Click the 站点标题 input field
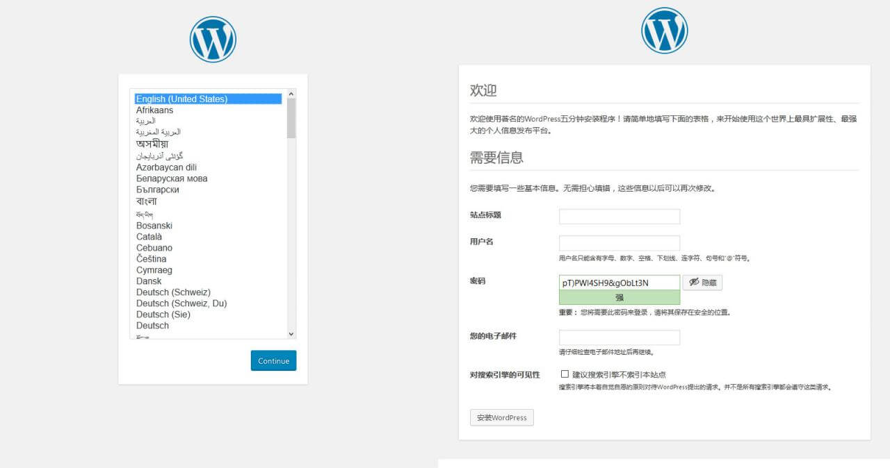The height and width of the screenshot is (468, 890). tap(618, 216)
